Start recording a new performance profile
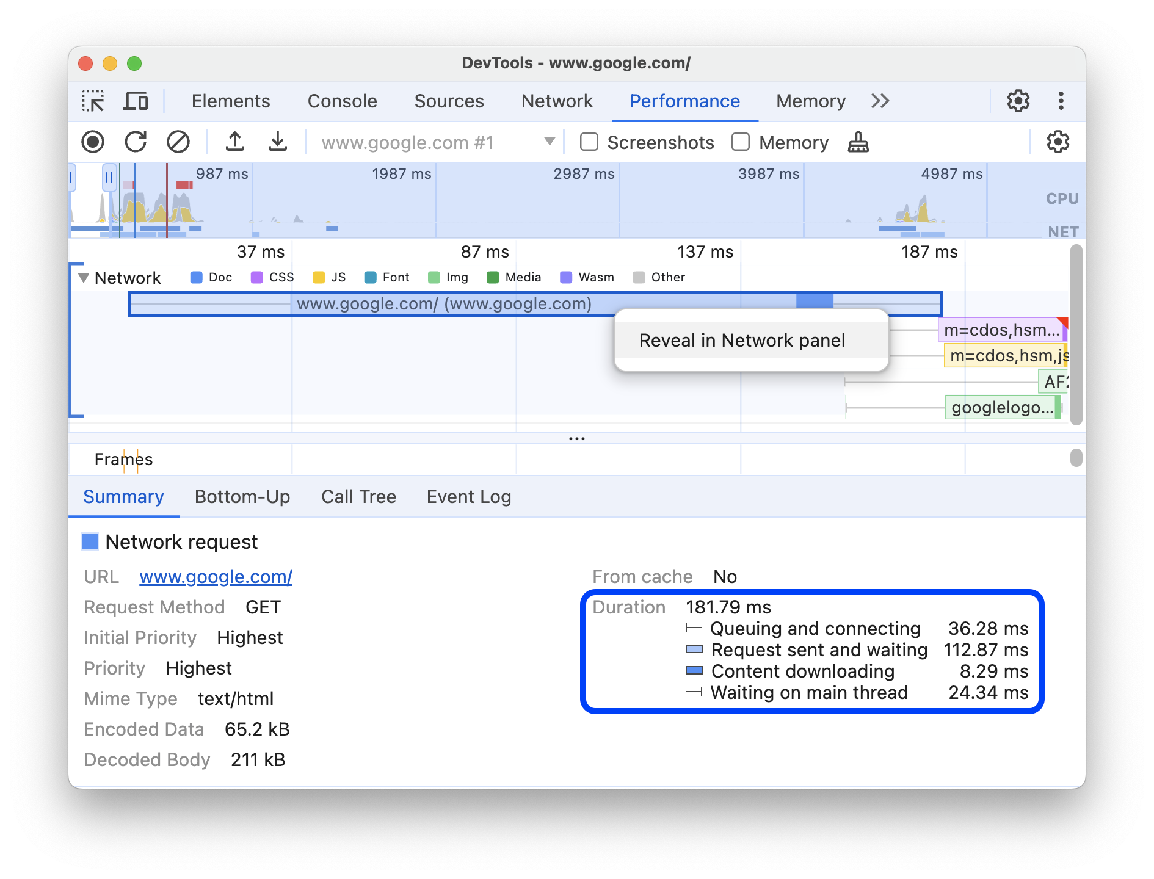The image size is (1154, 879). click(x=93, y=142)
